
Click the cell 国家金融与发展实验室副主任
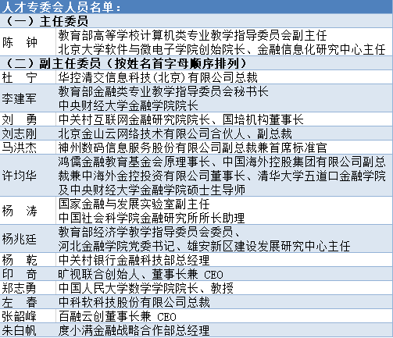pyautogui.click(x=224, y=211)
